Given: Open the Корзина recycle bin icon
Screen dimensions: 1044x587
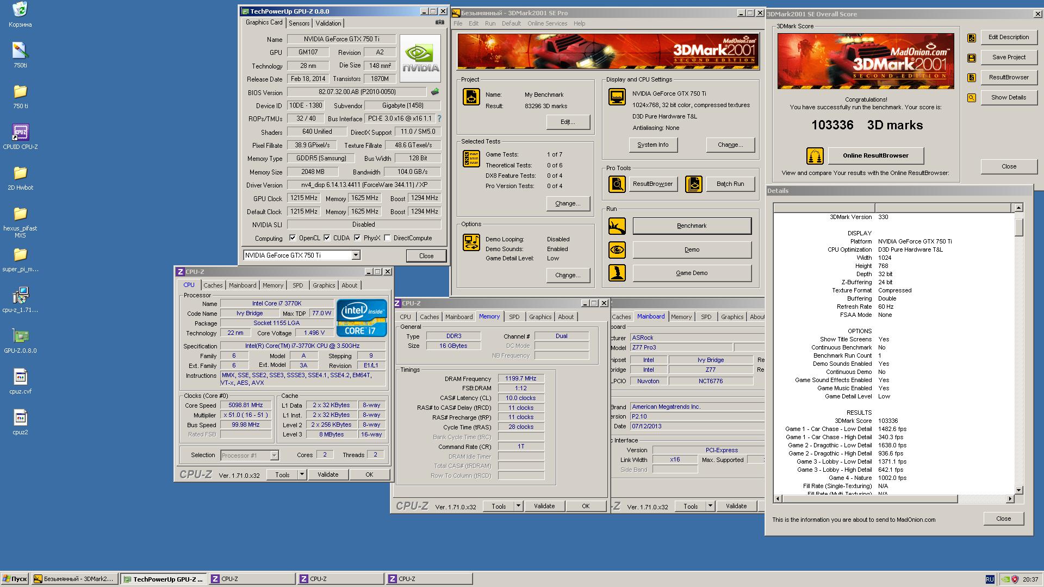Looking at the screenshot, I should [20, 10].
